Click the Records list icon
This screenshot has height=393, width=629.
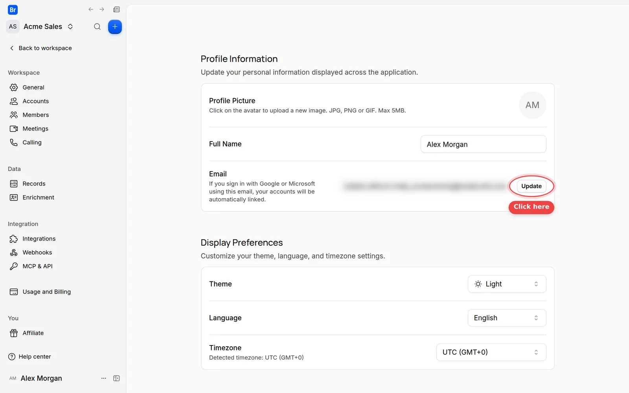(14, 184)
